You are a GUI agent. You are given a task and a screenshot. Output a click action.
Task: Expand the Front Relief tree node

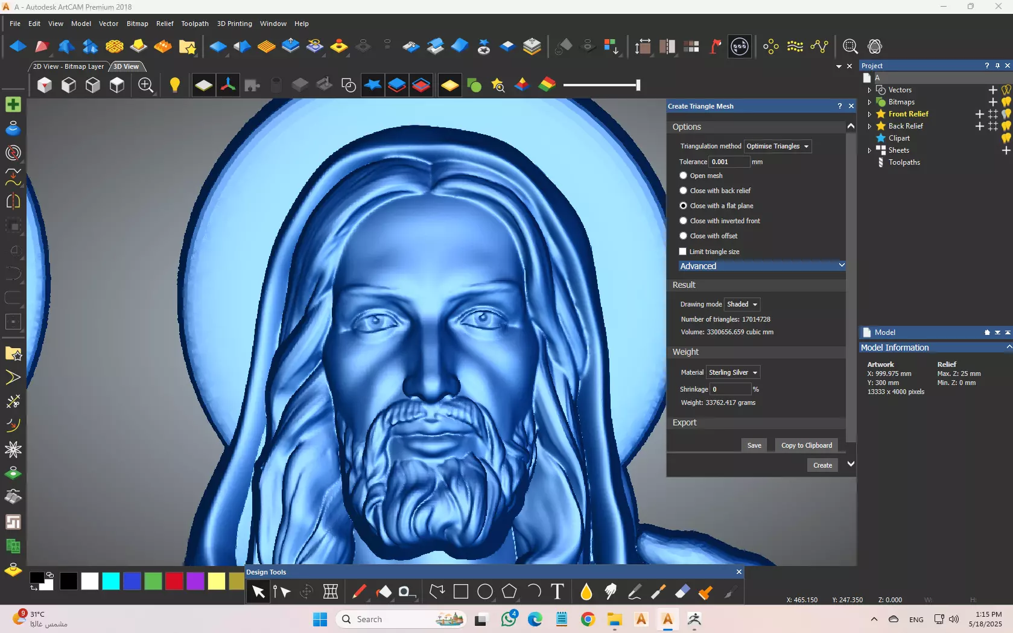869,114
